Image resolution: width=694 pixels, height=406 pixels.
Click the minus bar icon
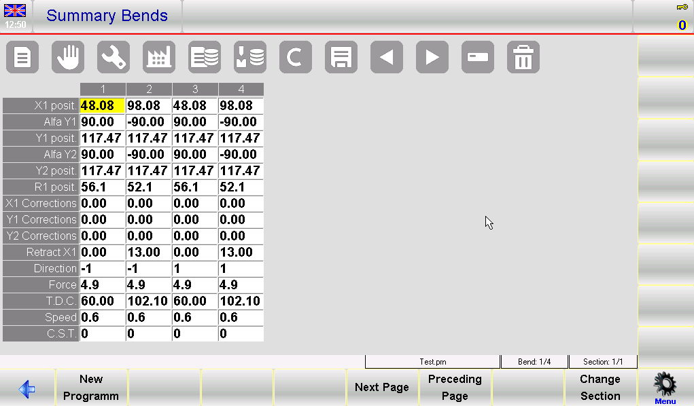click(x=478, y=57)
